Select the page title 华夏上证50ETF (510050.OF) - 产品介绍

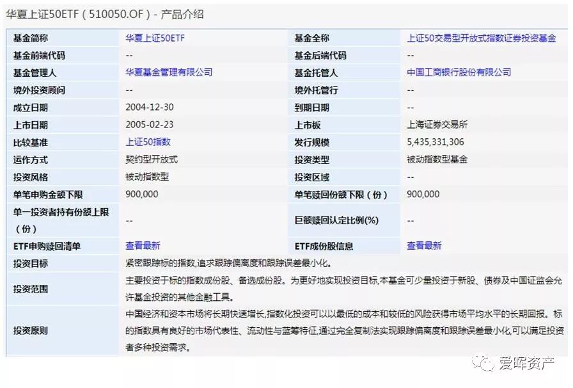tap(105, 15)
